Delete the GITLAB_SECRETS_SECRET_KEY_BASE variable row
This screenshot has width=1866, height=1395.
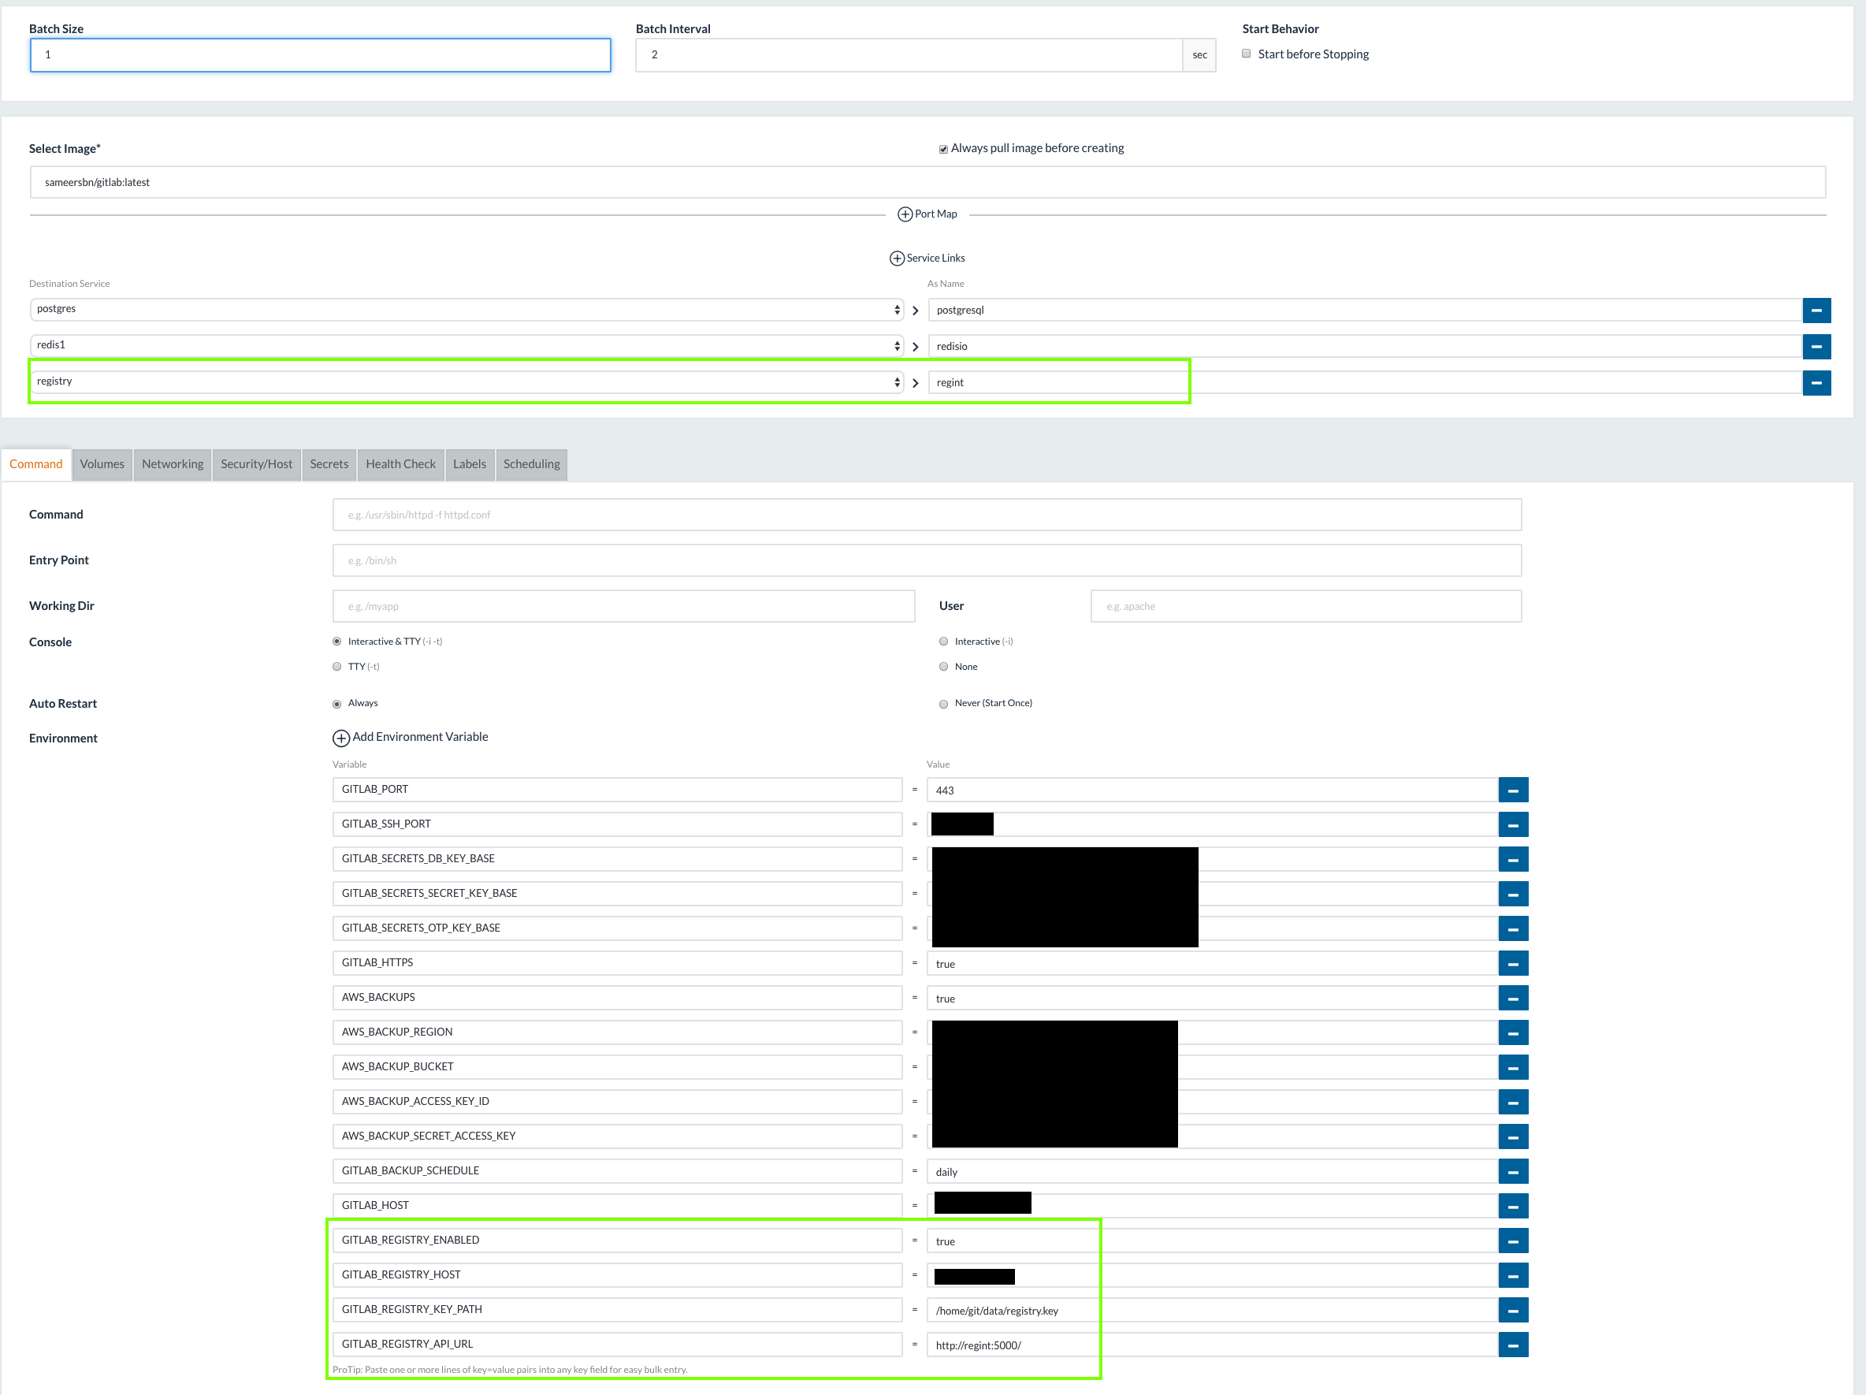[1512, 895]
